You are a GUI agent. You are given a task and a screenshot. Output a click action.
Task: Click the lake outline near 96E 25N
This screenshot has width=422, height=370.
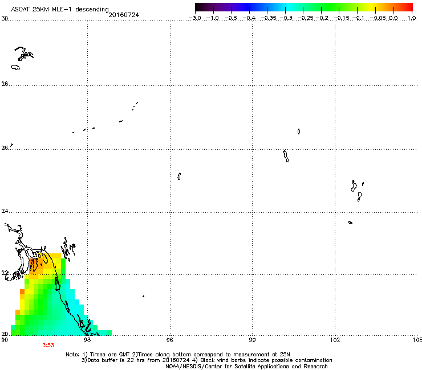(179, 176)
